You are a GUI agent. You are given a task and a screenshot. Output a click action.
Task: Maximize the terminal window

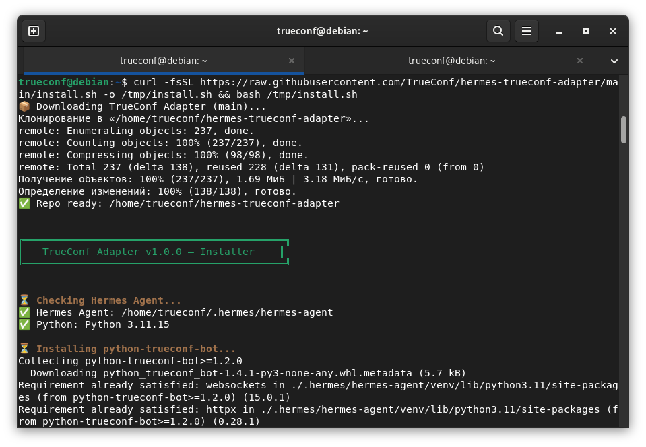(586, 31)
